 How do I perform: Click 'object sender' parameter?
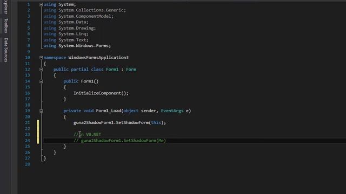[x=139, y=110]
